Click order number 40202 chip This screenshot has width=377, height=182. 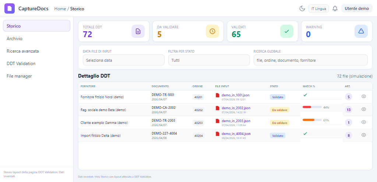(198, 110)
